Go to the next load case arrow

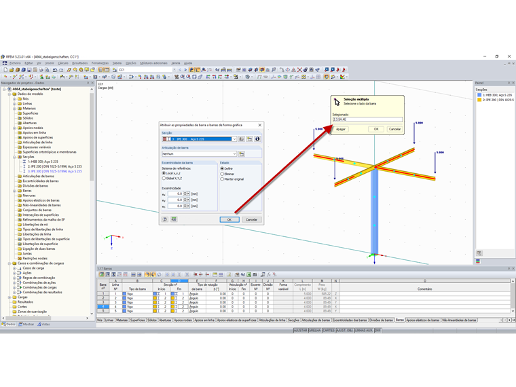(x=185, y=70)
